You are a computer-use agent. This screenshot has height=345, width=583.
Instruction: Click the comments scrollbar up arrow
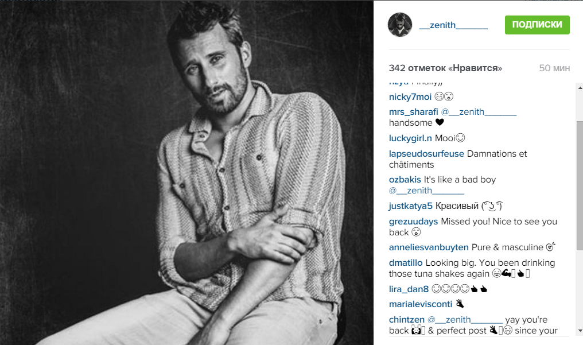(580, 88)
